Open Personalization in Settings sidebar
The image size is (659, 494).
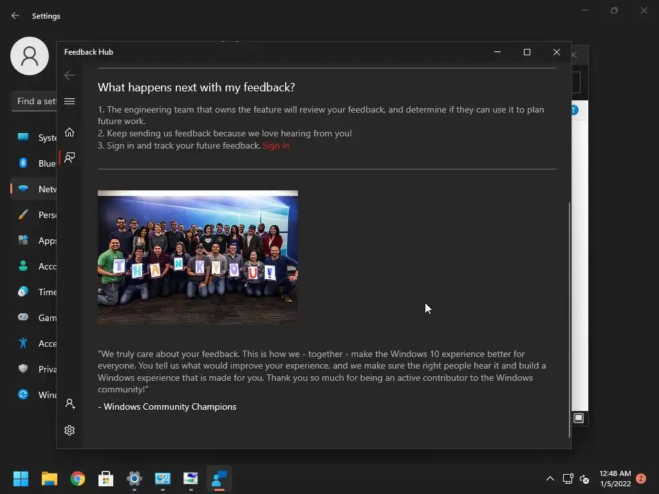pyautogui.click(x=33, y=215)
